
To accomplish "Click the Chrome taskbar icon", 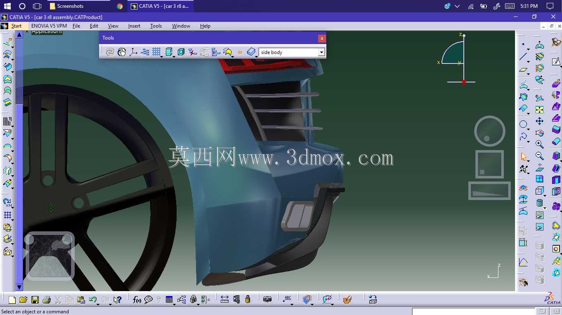I will point(120,6).
